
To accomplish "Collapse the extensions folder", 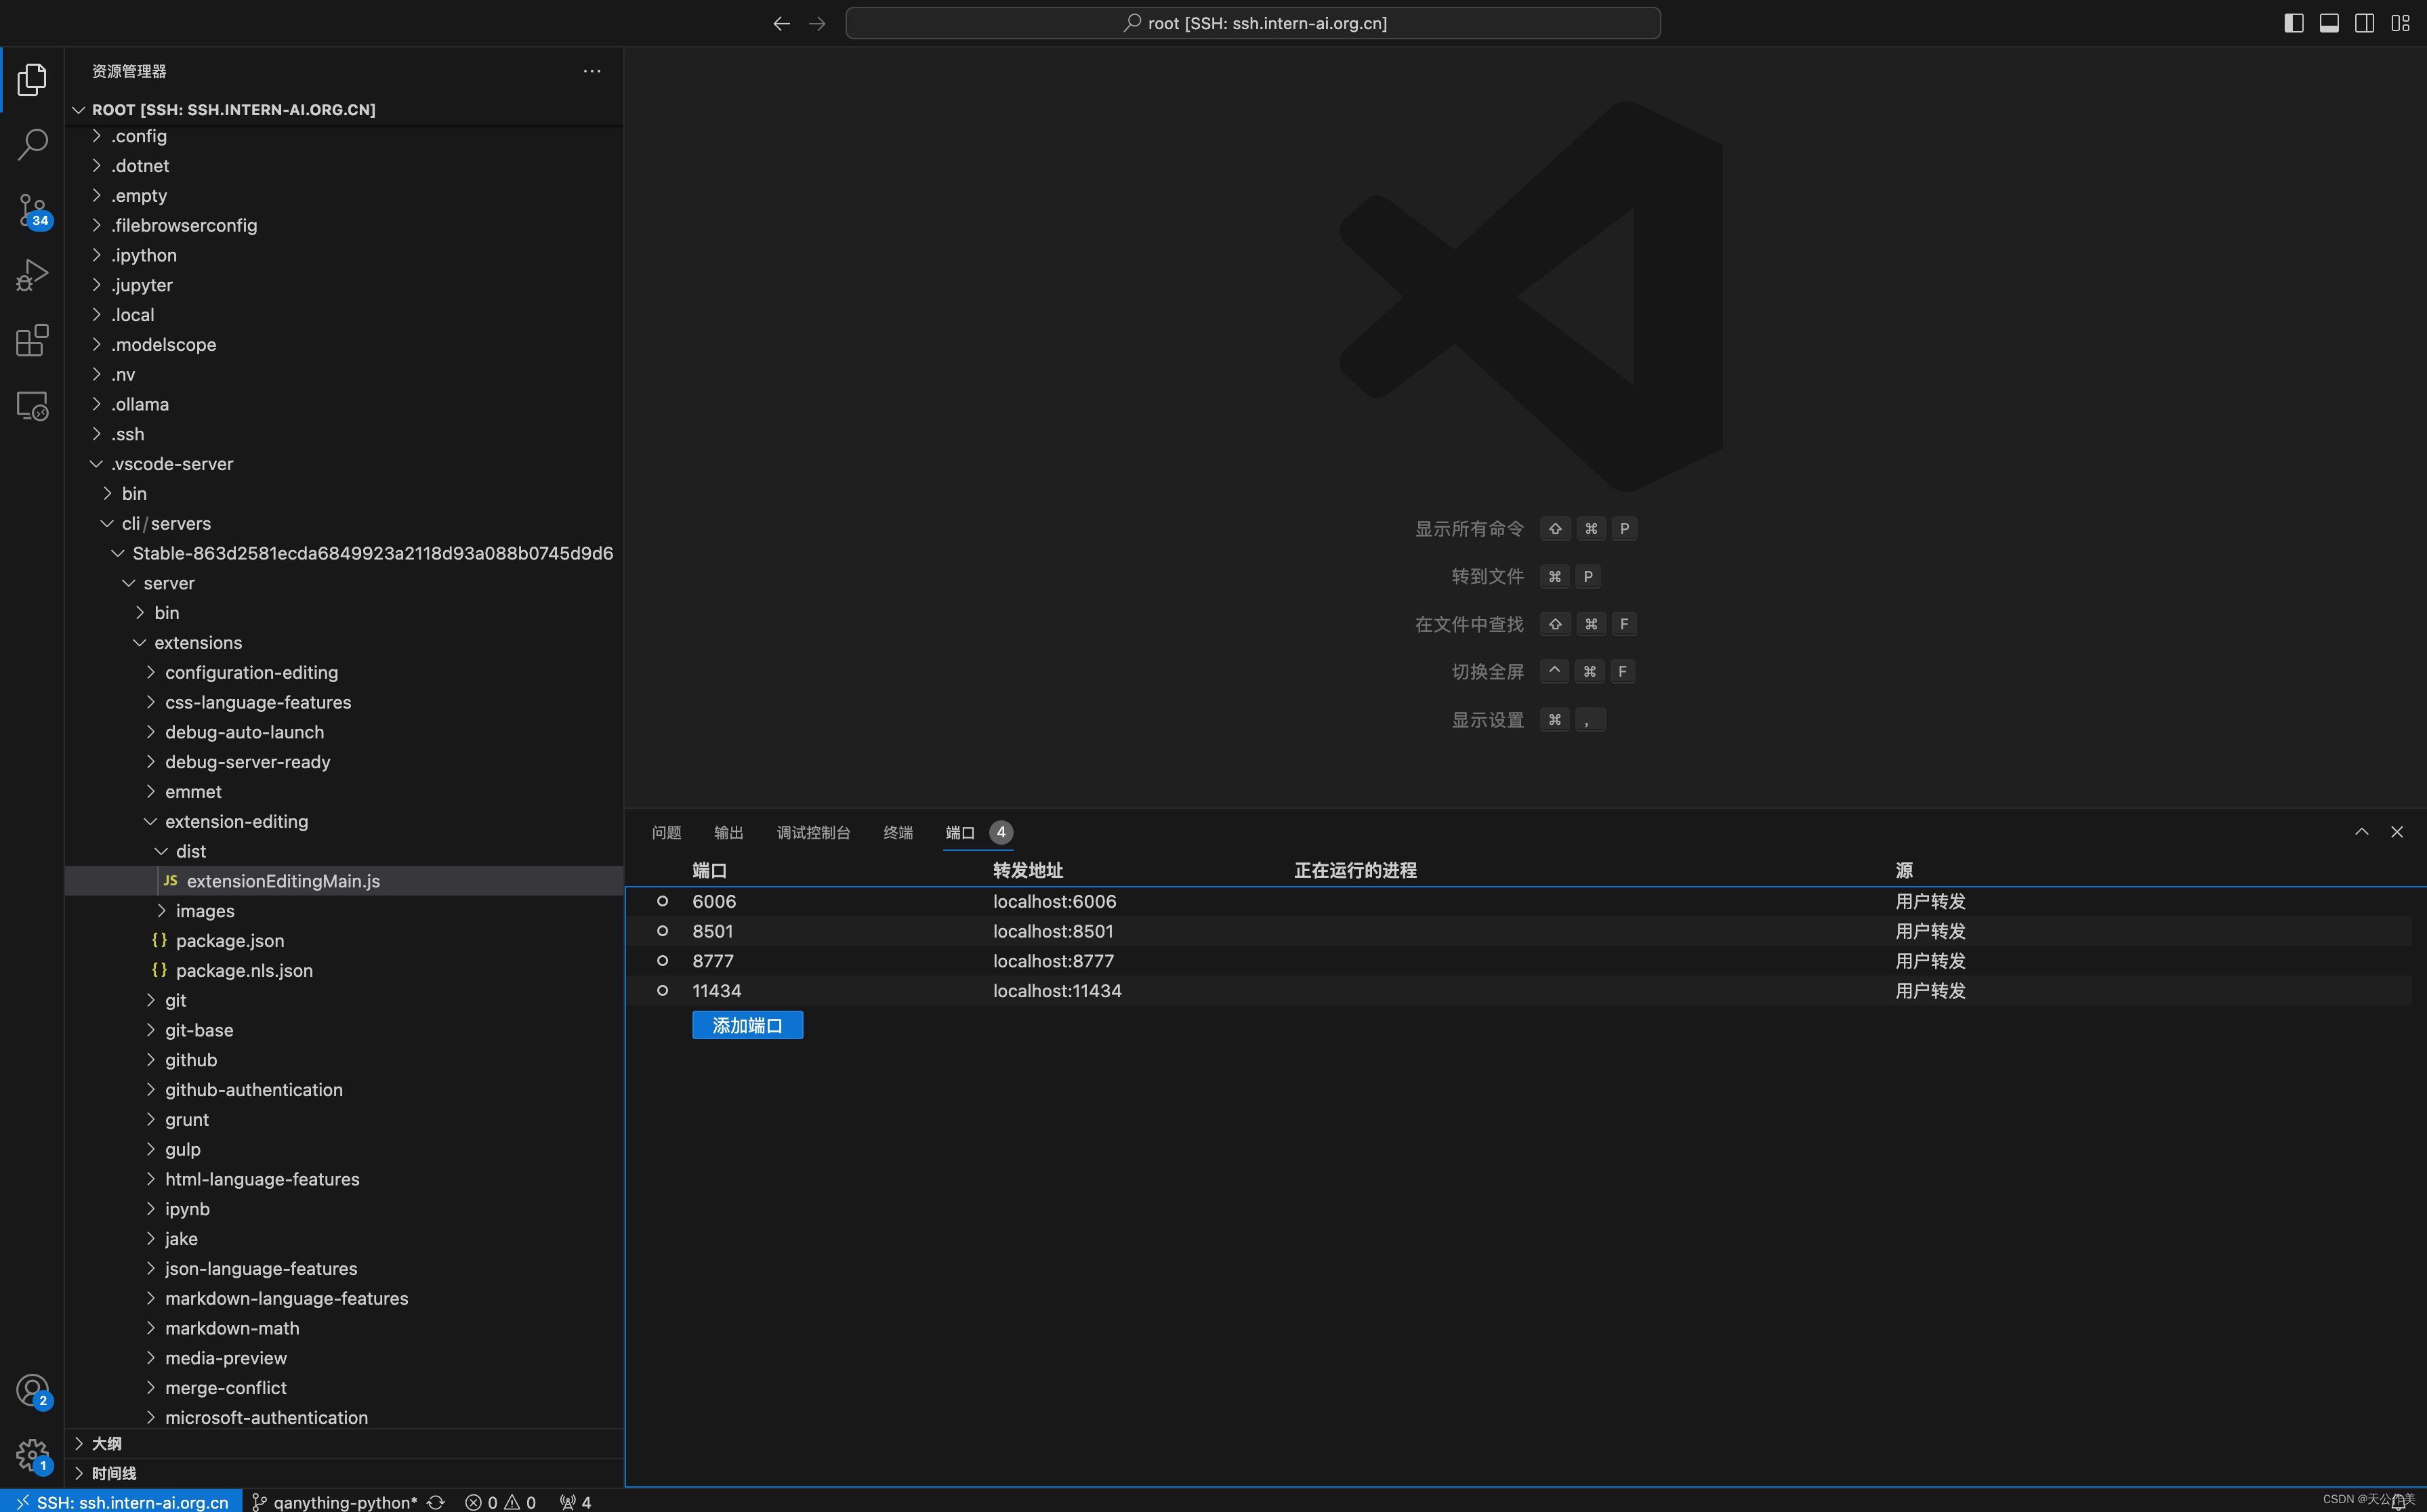I will (344, 642).
